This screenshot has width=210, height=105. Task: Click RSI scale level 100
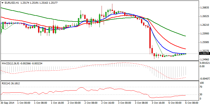[x=202, y=83]
